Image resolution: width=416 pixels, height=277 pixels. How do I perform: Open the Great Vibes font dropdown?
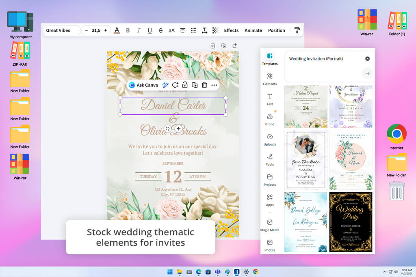[62, 30]
